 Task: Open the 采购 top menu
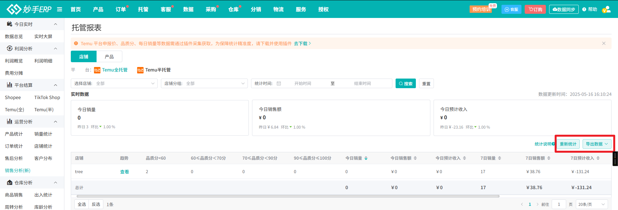pyautogui.click(x=211, y=9)
